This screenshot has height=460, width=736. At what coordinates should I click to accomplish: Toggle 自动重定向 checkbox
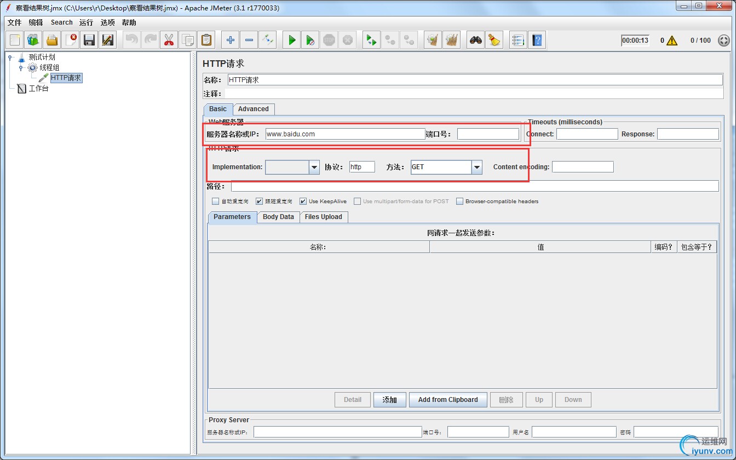point(215,201)
